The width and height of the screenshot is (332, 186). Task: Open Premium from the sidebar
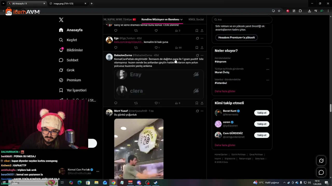pos(70,80)
